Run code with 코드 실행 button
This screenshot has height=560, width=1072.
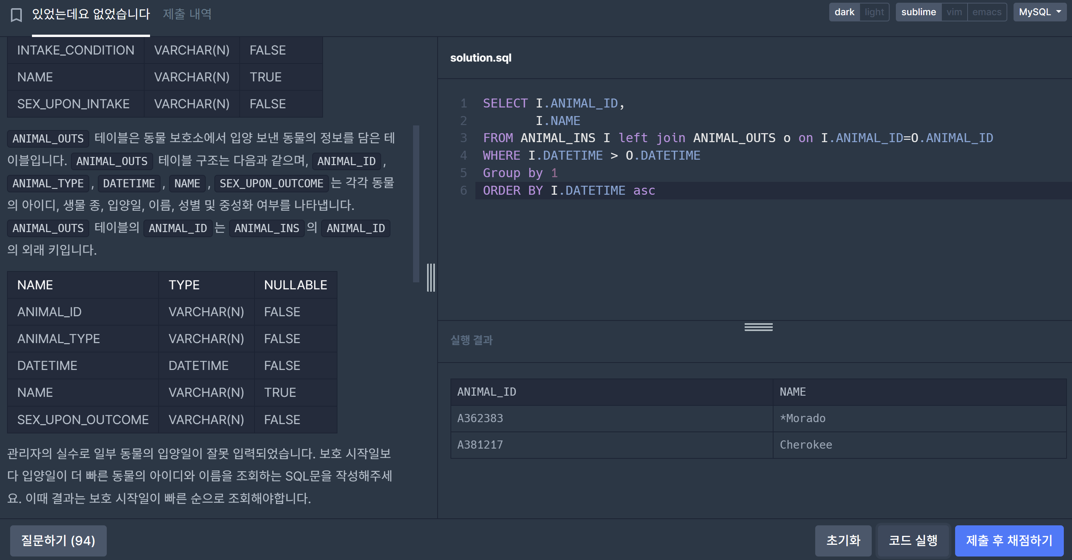click(913, 540)
